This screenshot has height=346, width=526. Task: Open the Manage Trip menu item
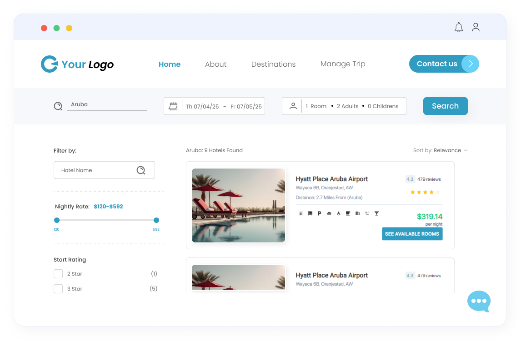(343, 64)
